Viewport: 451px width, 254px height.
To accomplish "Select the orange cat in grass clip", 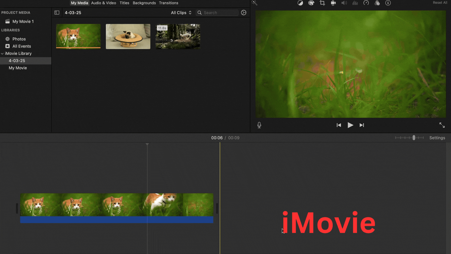I will [78, 36].
